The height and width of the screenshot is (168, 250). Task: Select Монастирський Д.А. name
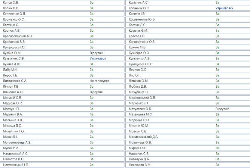pos(143,137)
